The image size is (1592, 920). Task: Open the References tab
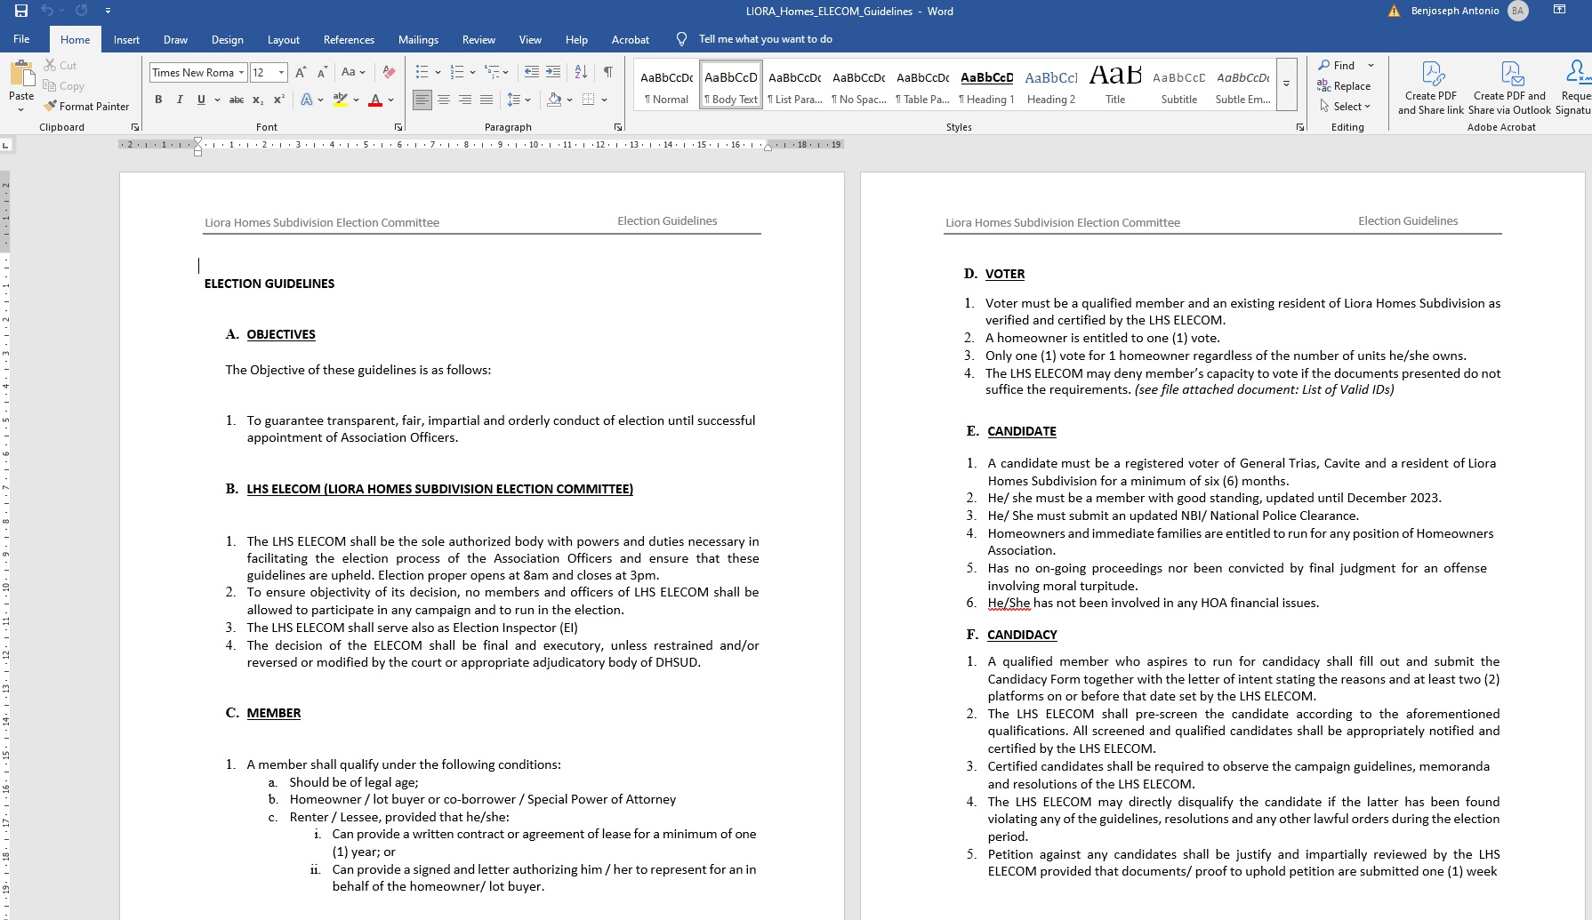point(349,39)
